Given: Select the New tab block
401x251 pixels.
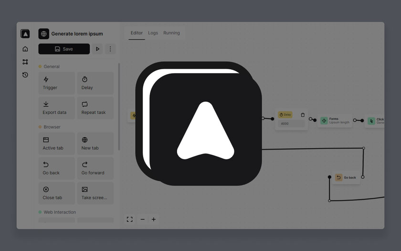Looking at the screenshot, I should point(95,143).
